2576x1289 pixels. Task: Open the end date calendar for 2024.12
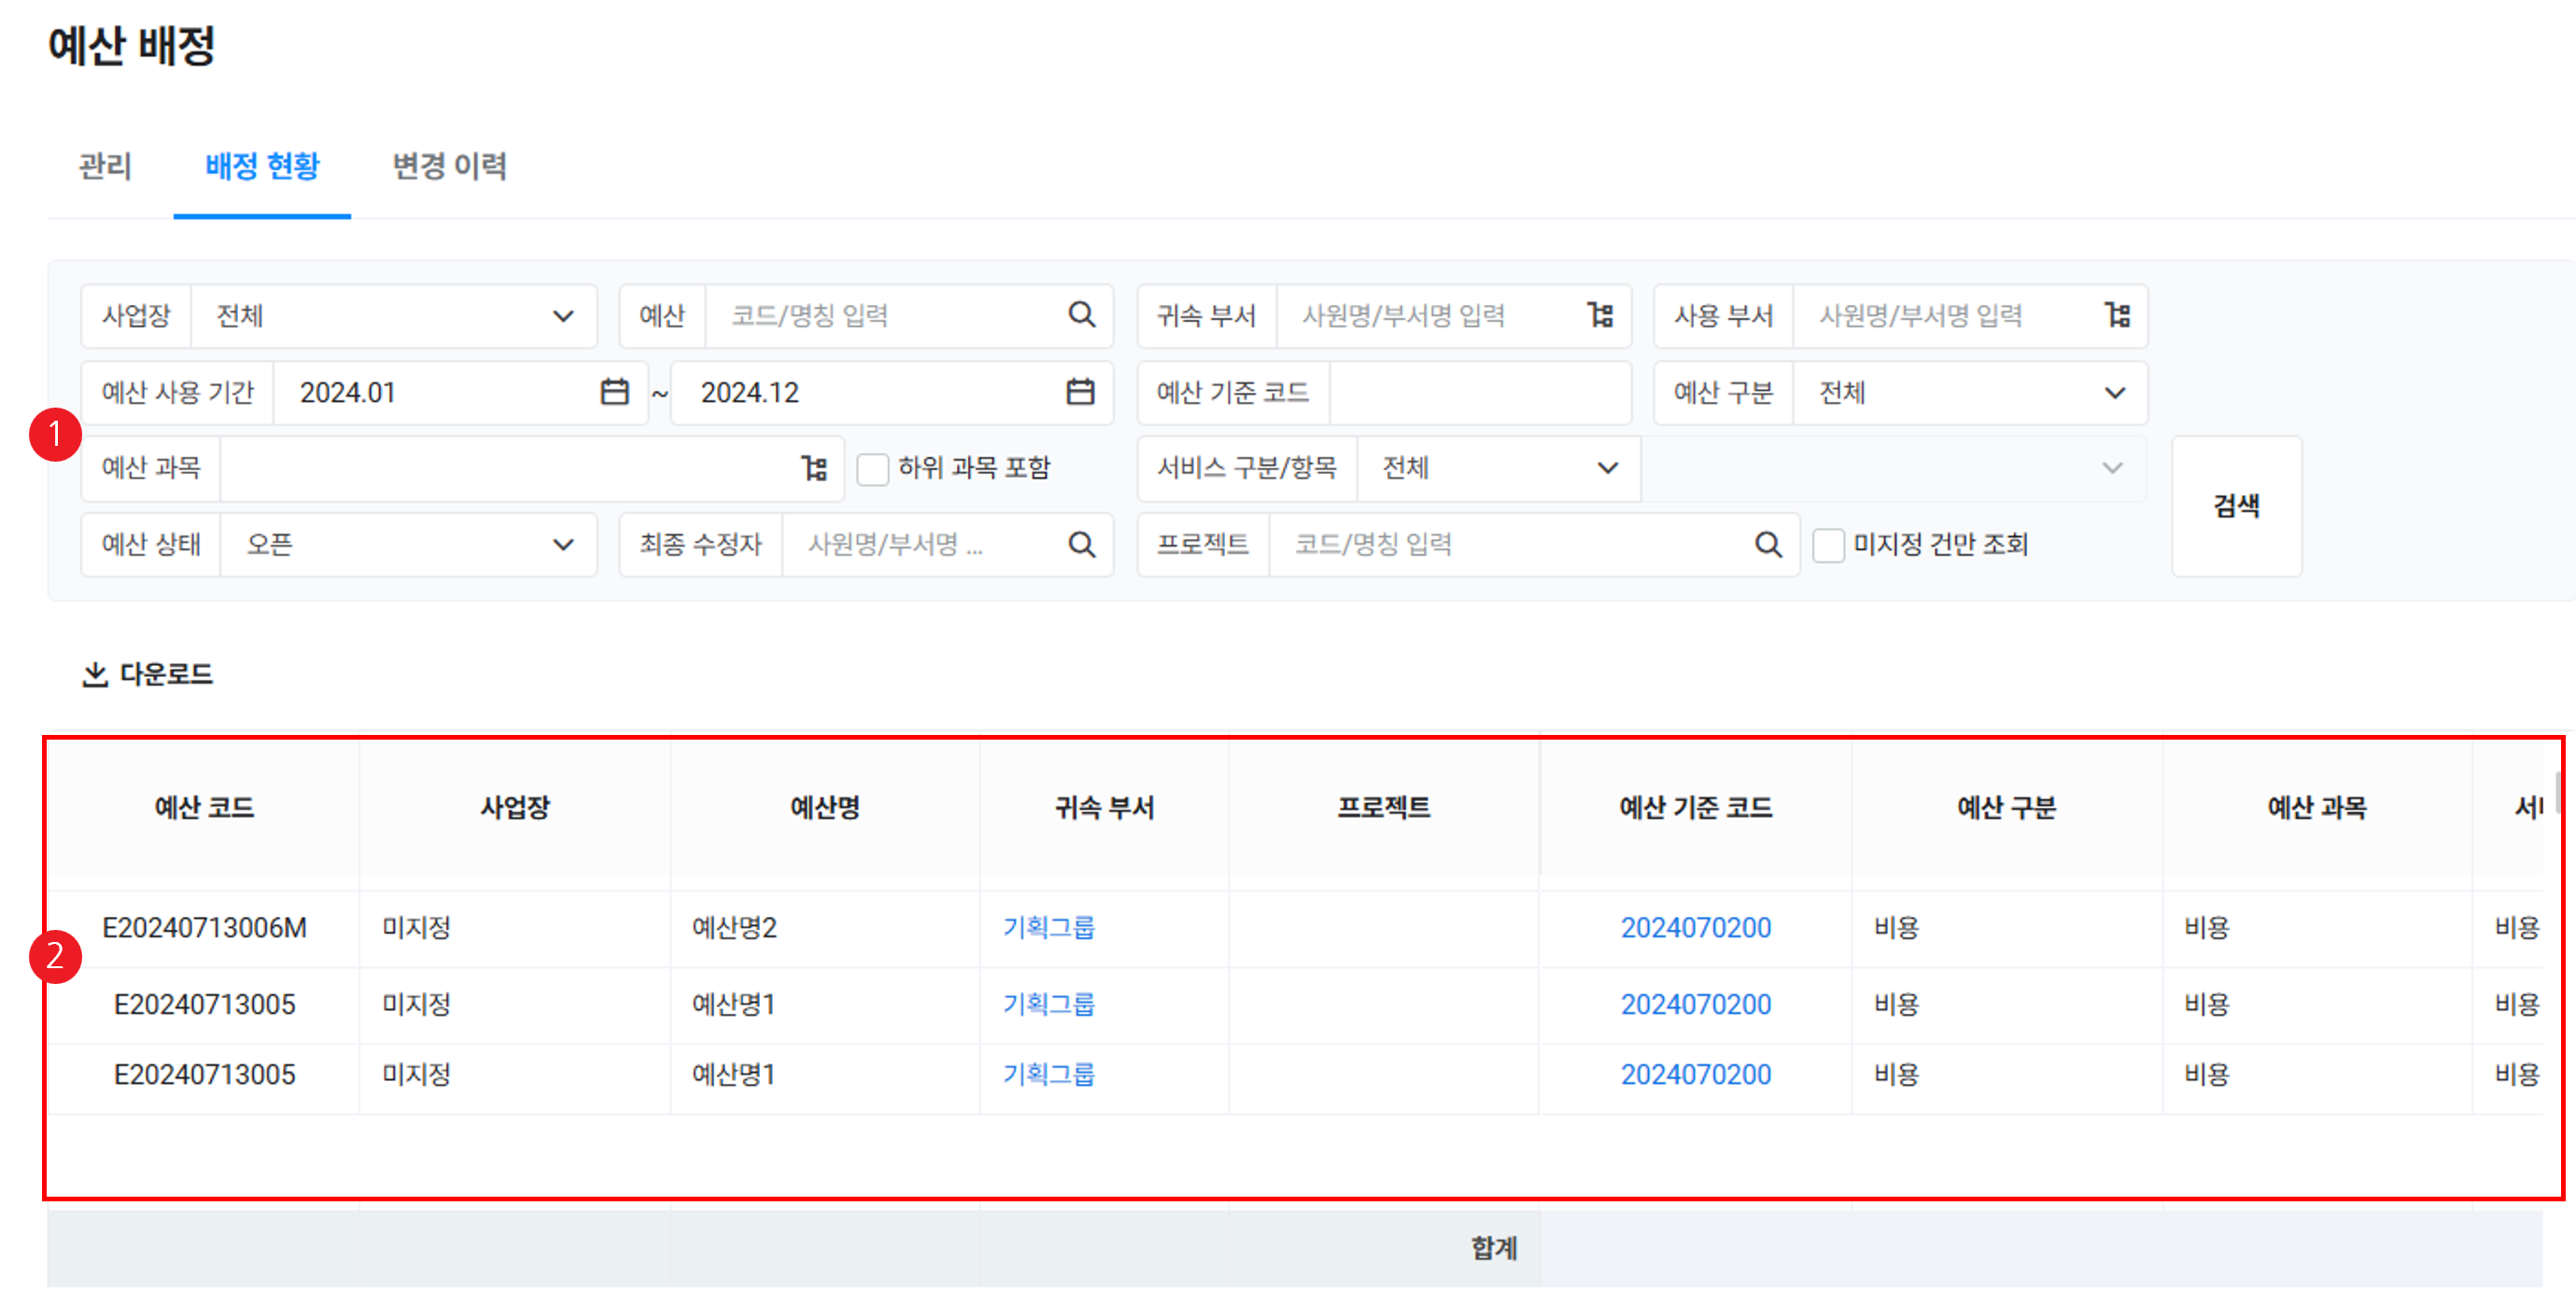pos(1080,392)
